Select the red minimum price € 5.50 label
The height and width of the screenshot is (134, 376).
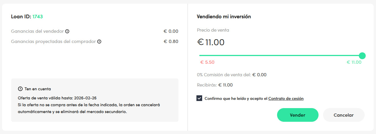pyautogui.click(x=207, y=62)
